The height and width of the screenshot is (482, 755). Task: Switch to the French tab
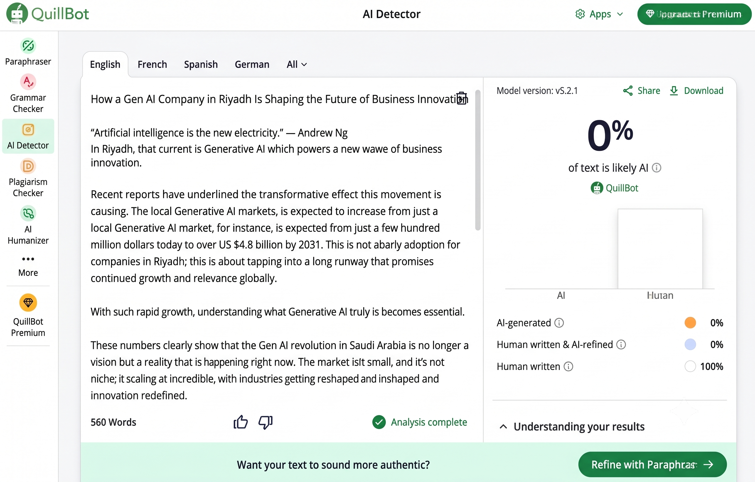coord(152,64)
